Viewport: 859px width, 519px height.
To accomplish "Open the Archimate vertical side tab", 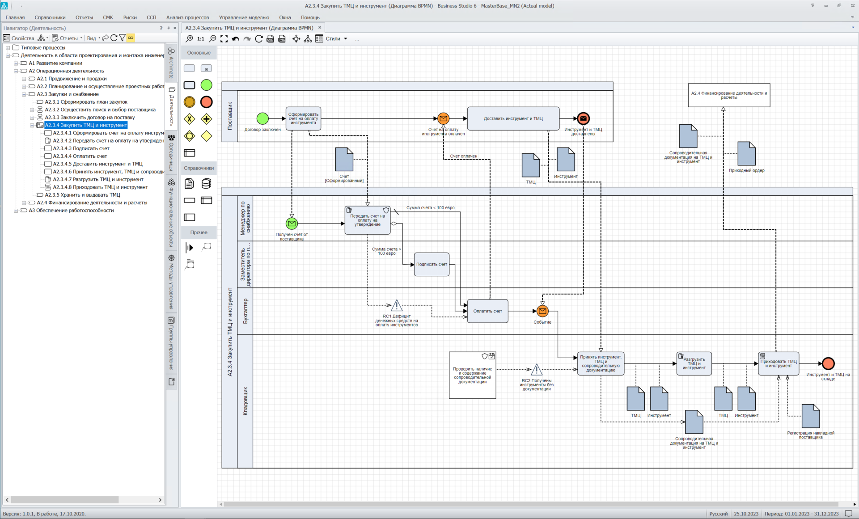I will point(171,63).
